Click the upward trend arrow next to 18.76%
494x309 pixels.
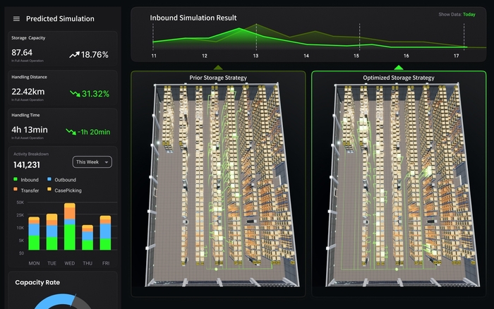coord(74,54)
